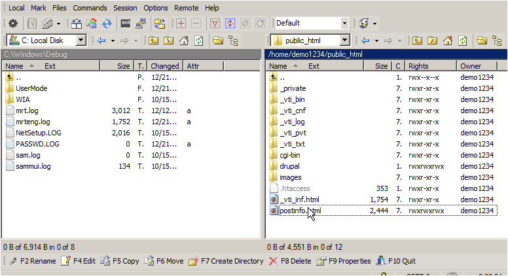508x276 pixels.
Task: Click the Synchronize Browsing folders icon
Action: [160, 24]
